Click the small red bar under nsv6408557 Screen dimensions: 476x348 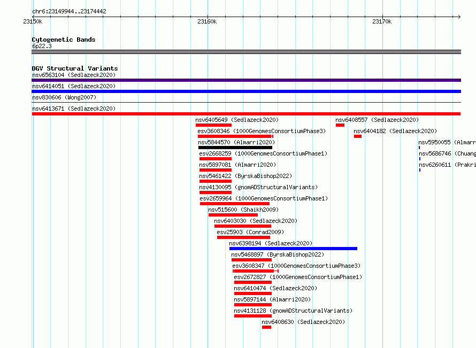click(340, 125)
